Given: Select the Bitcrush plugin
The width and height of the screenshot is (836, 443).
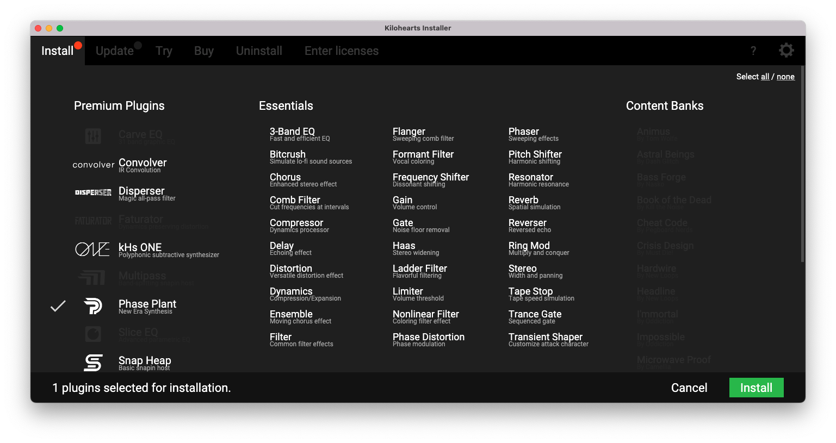Looking at the screenshot, I should [x=311, y=157].
